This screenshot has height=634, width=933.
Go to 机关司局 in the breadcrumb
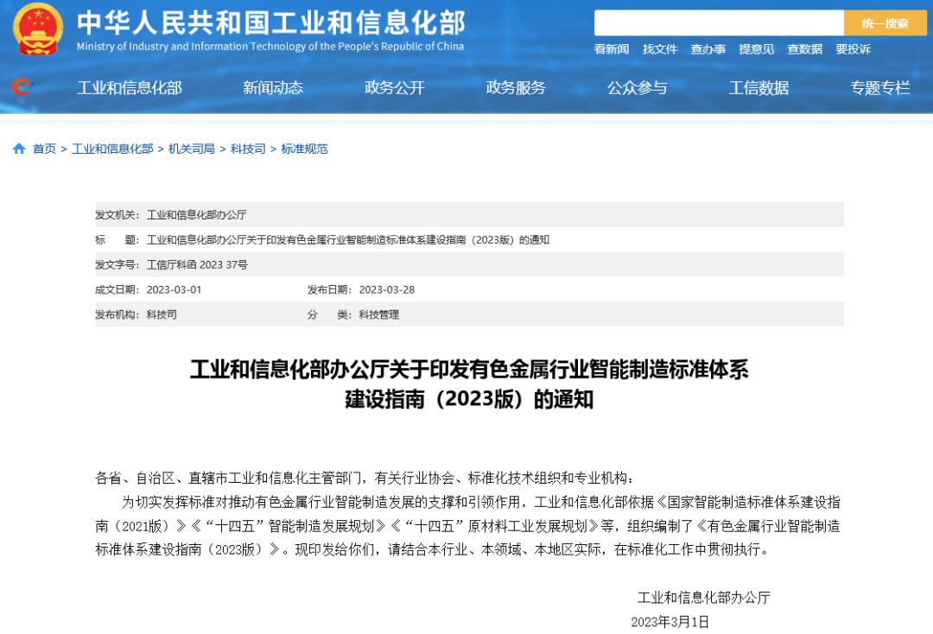pyautogui.click(x=192, y=149)
